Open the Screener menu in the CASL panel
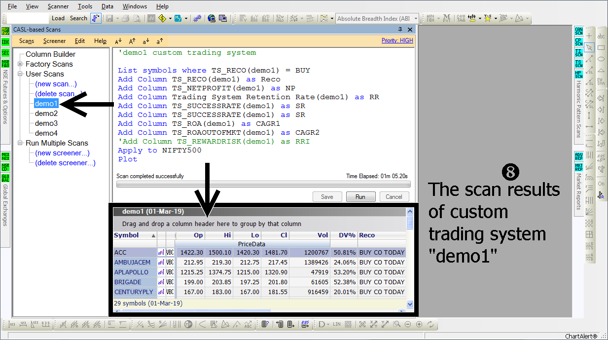The height and width of the screenshot is (340, 608). tap(54, 41)
